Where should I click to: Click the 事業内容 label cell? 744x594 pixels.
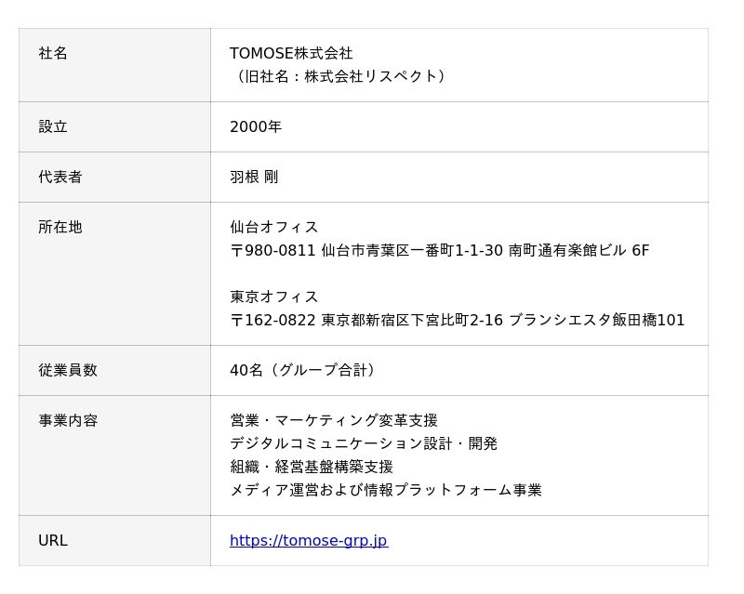click(x=114, y=455)
